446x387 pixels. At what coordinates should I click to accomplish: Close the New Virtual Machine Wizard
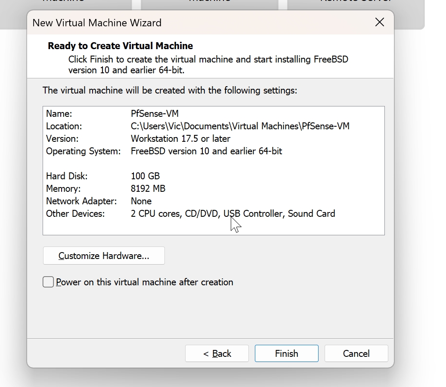379,22
